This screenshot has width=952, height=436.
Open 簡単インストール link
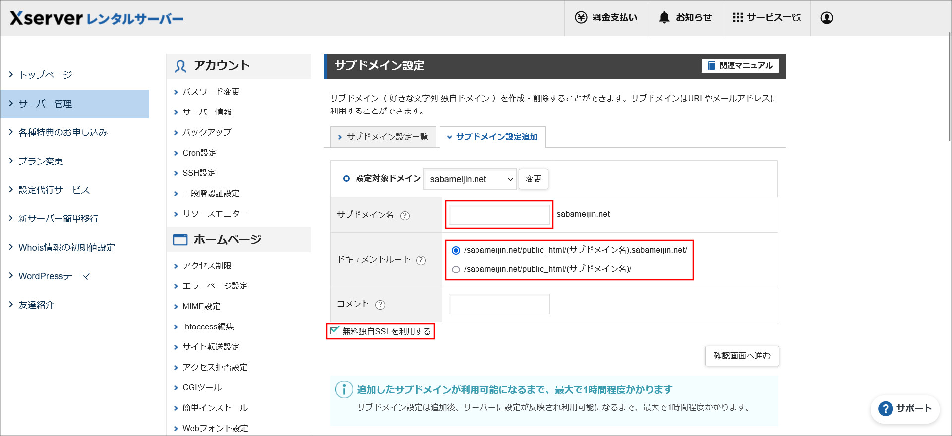pos(215,408)
